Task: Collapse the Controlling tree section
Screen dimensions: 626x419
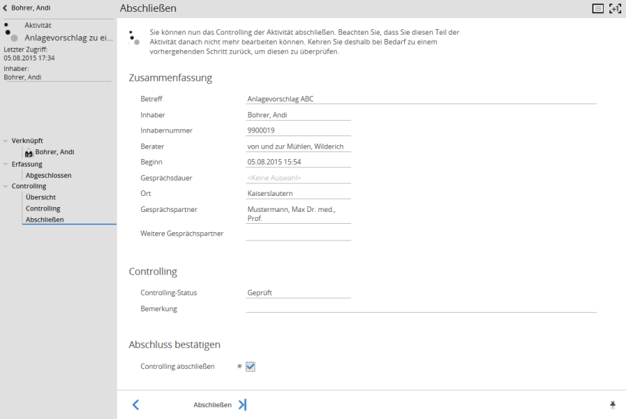Action: (6, 186)
